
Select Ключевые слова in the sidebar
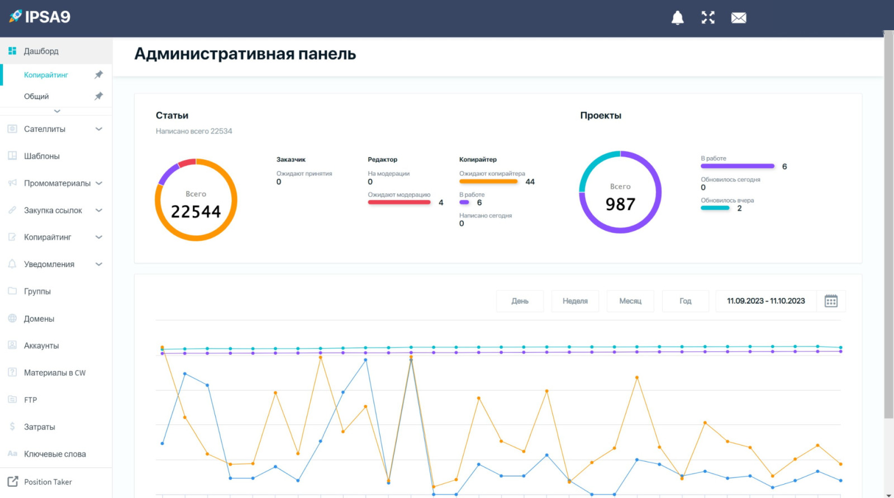[x=56, y=454]
